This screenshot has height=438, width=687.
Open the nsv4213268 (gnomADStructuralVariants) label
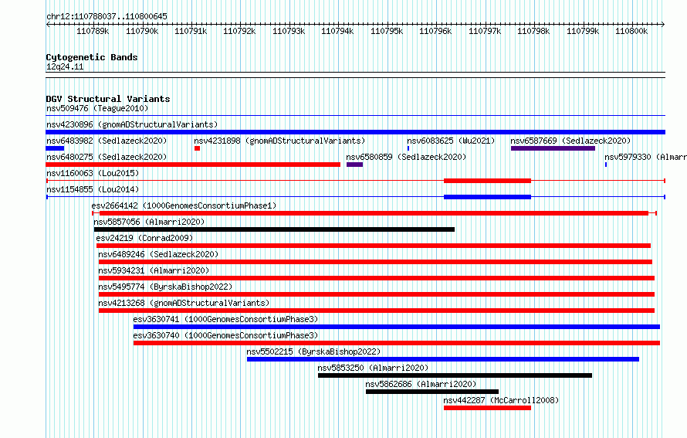[x=184, y=303]
